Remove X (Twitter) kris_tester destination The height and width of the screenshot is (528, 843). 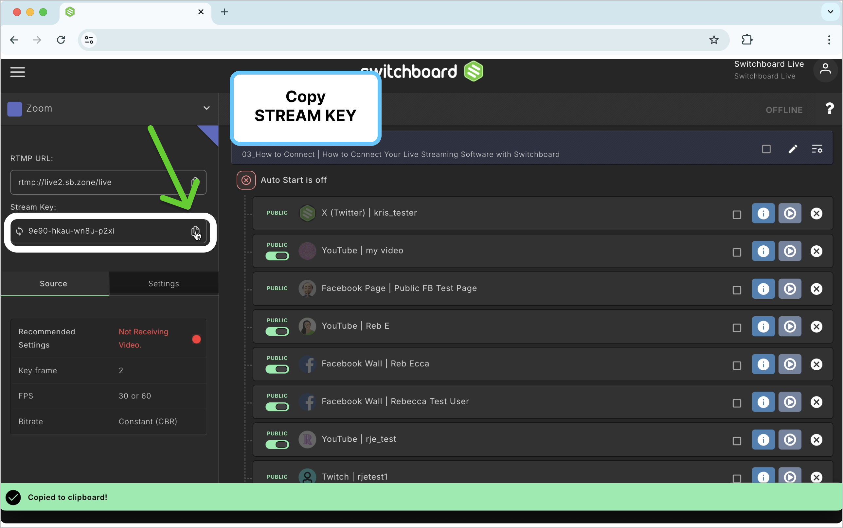[816, 213]
